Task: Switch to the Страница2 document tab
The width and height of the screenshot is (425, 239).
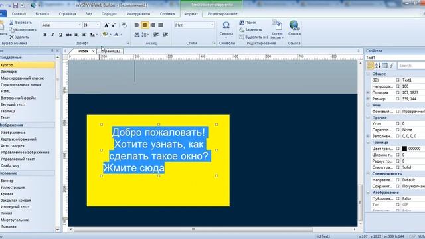Action: pos(111,51)
